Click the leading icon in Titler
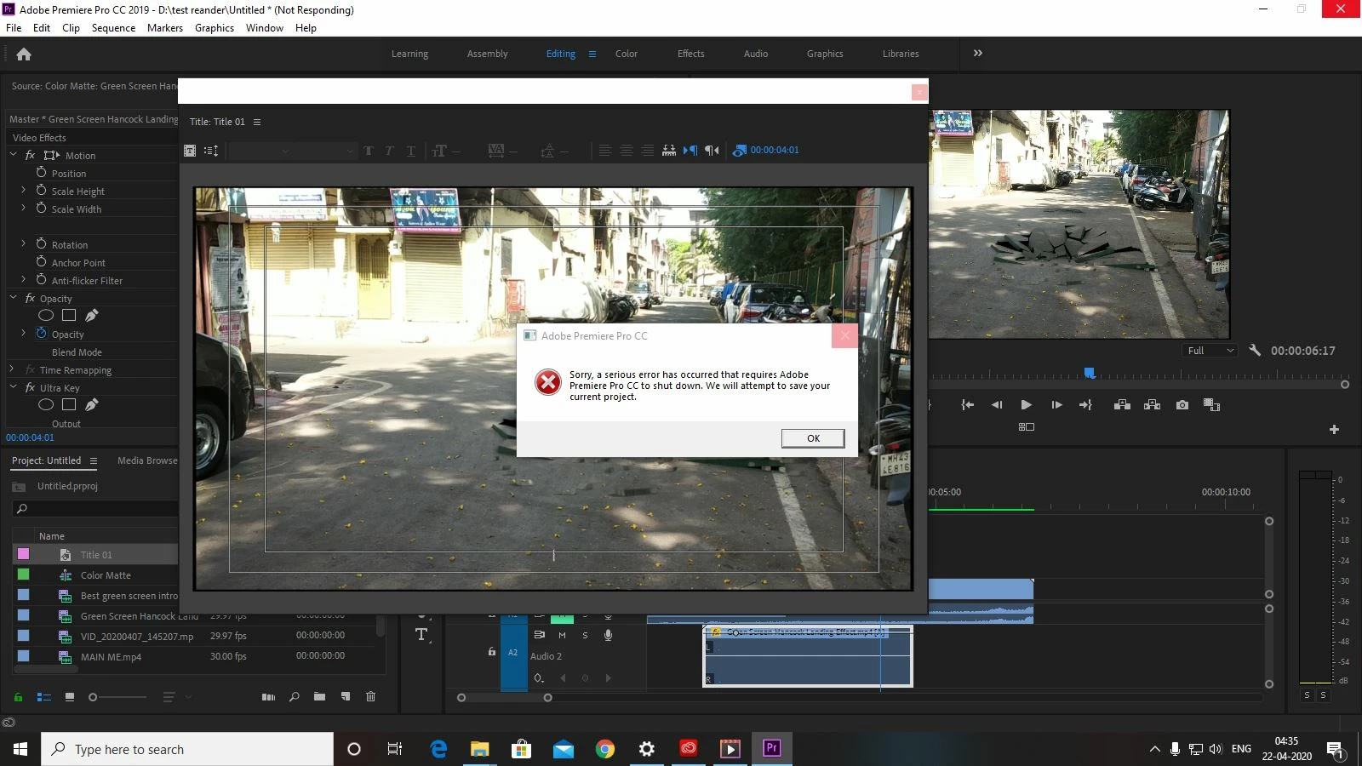This screenshot has width=1362, height=766. (x=547, y=151)
